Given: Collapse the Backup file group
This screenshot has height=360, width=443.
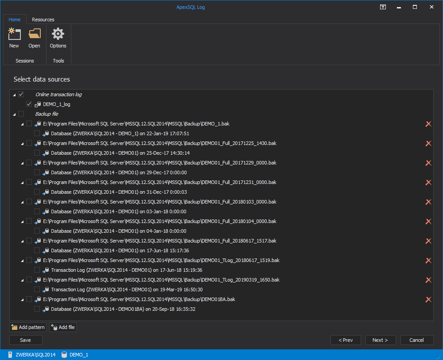Looking at the screenshot, I should click(15, 114).
